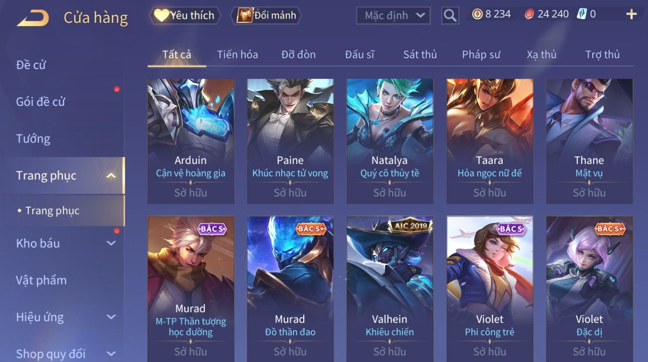Tap the blue voucher ticket icon

pos(582,14)
